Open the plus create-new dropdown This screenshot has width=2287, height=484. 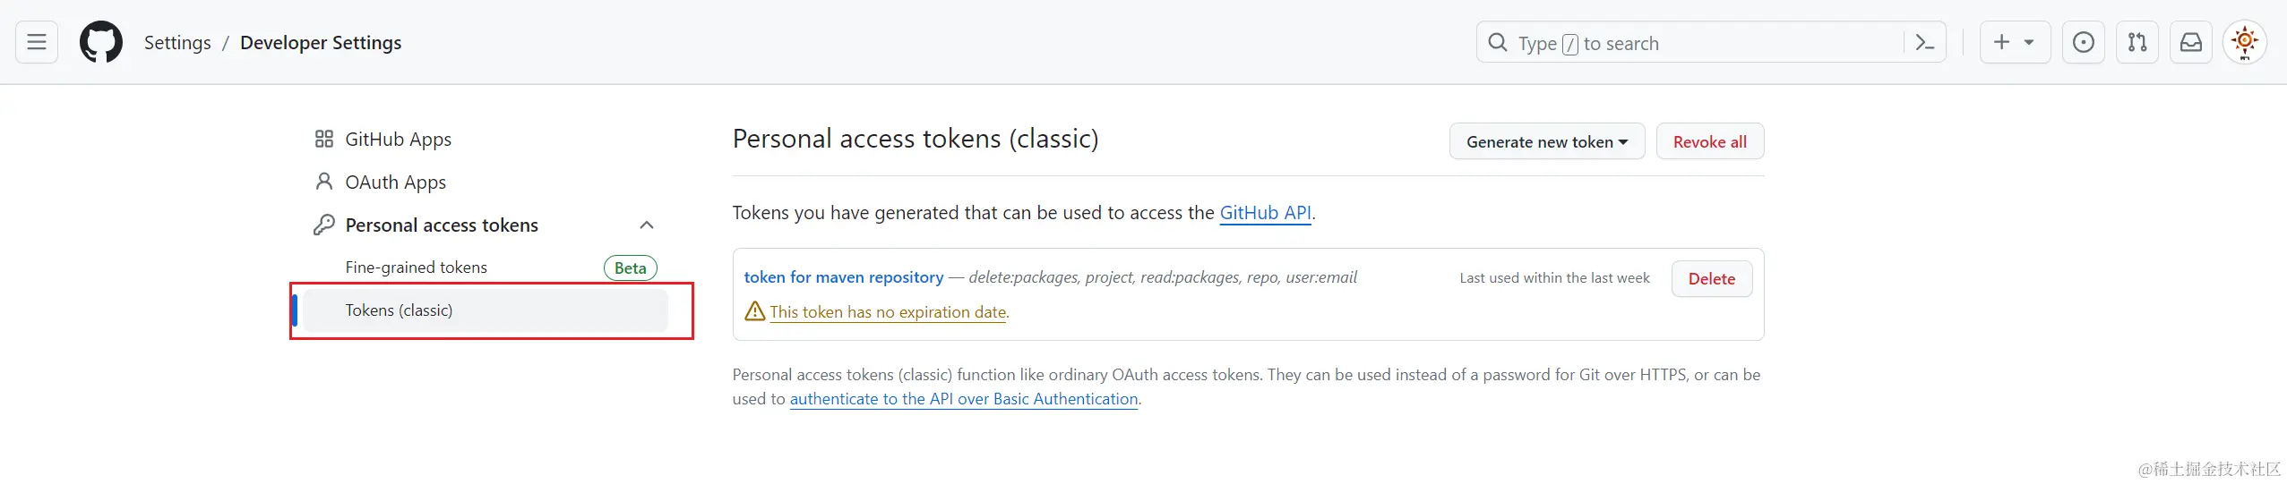[x=2014, y=42]
